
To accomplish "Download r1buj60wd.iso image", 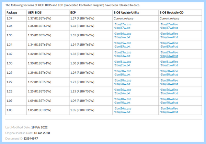I will click(x=169, y=71).
